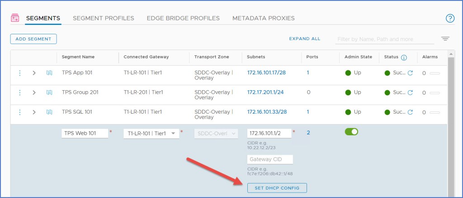Open actions menu for TPS App 101
The height and width of the screenshot is (198, 463).
coord(19,73)
